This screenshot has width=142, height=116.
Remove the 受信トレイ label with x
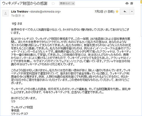[73, 4]
